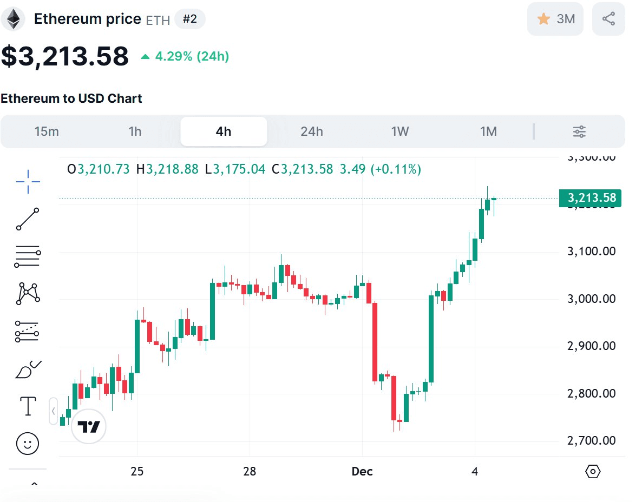Click the current price label 3,213.58

point(590,198)
